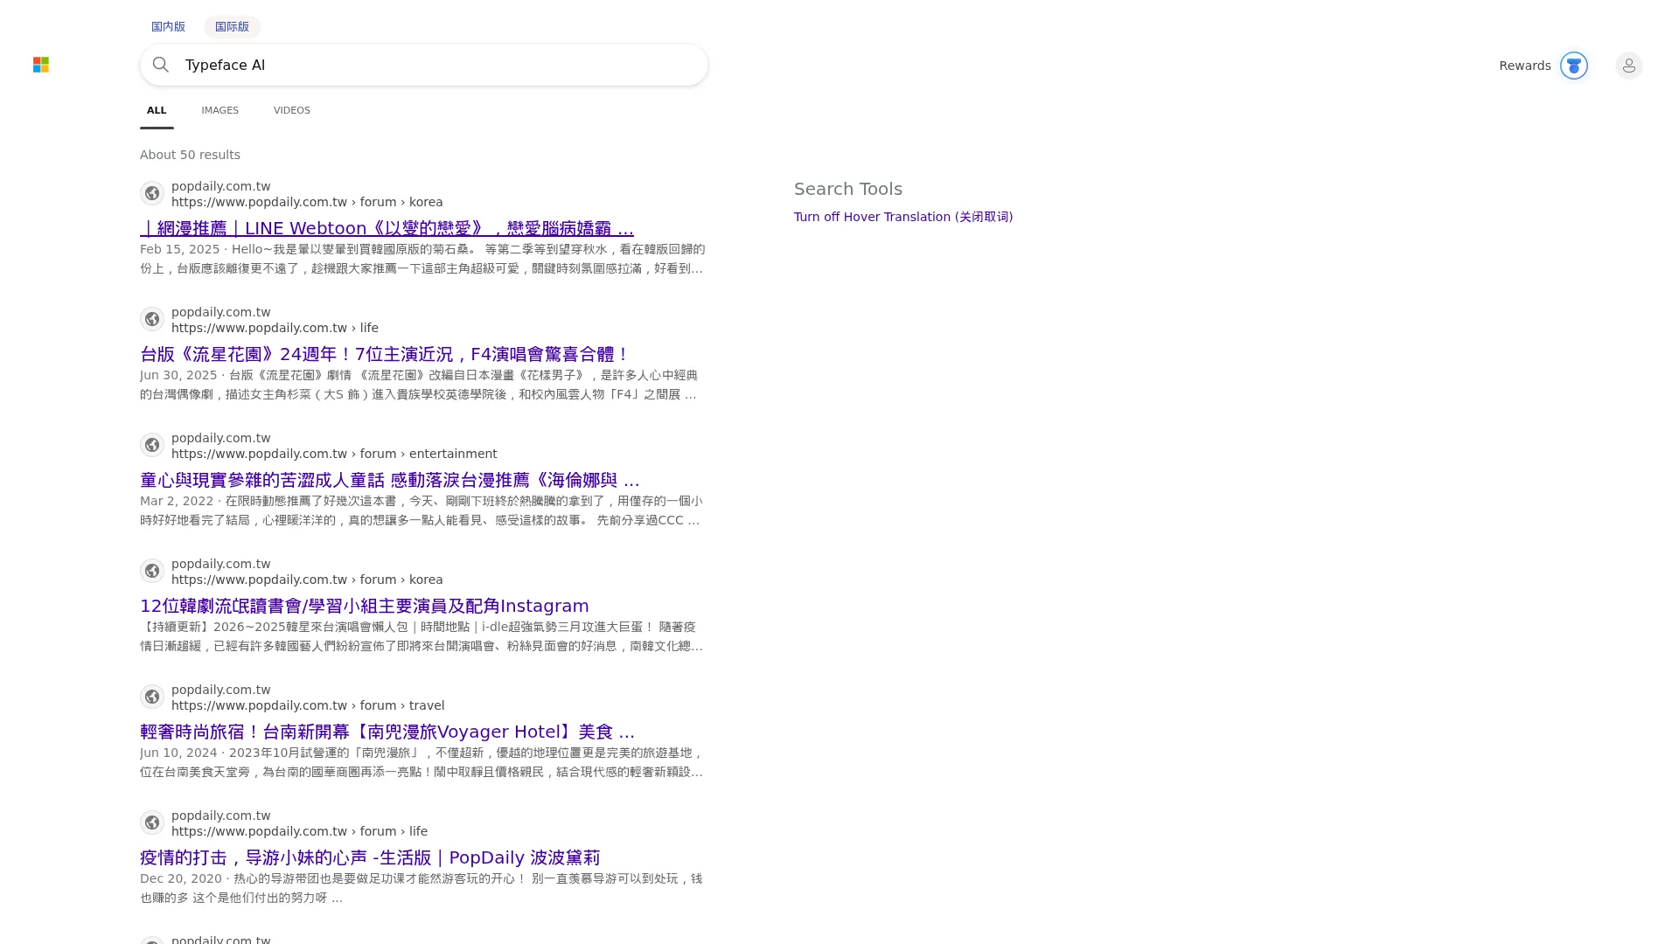Click globe icon beside forum › life result
The image size is (1679, 944).
click(x=152, y=823)
